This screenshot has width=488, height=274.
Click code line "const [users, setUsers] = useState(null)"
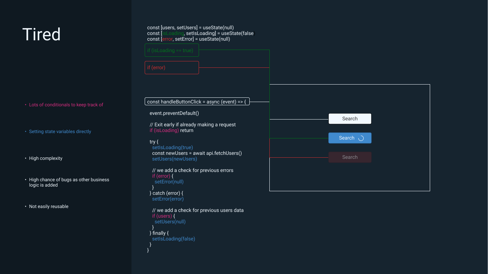click(x=190, y=27)
